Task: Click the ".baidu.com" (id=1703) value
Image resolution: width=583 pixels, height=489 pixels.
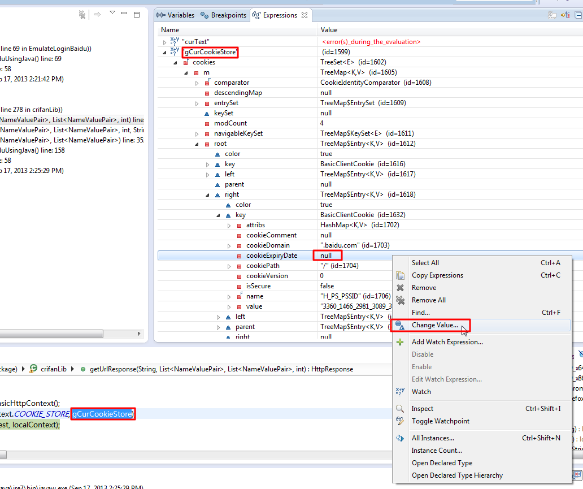Action: (x=355, y=245)
